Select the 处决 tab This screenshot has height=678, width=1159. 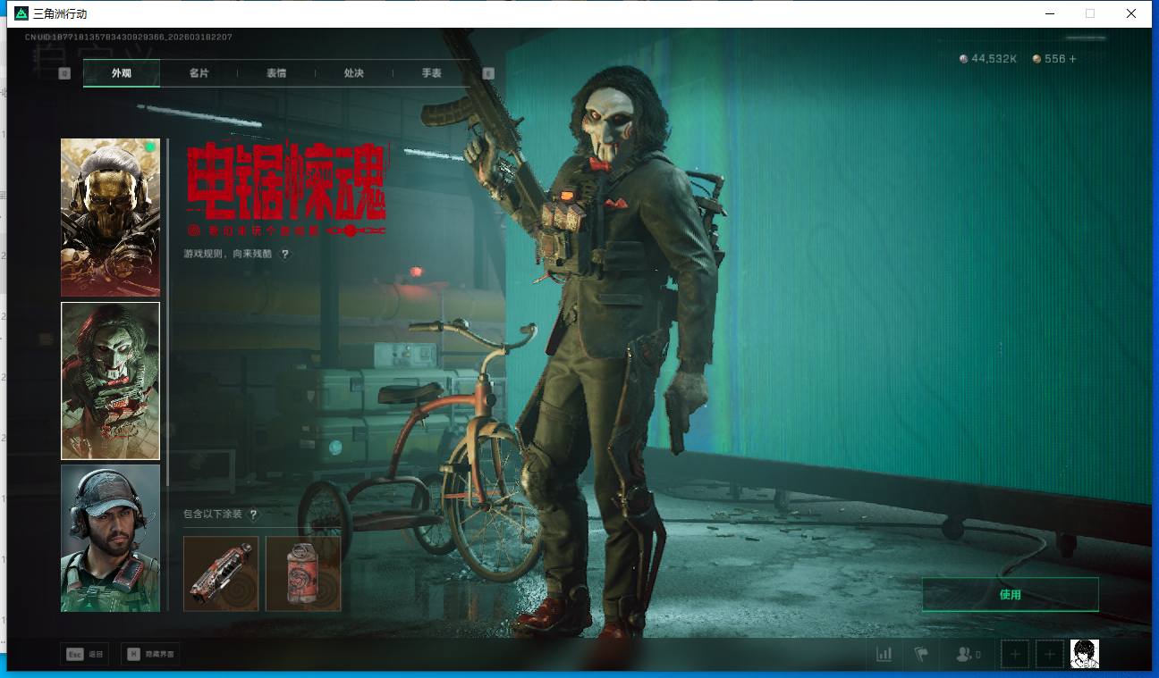354,73
